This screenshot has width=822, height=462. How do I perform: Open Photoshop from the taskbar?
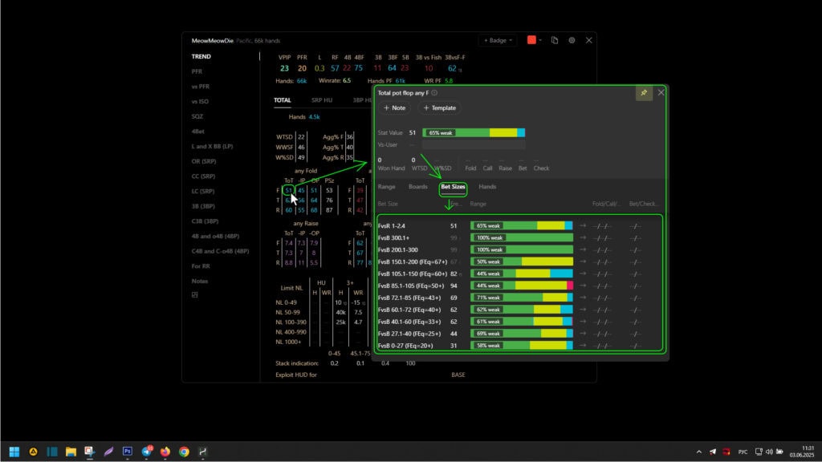pos(127,452)
